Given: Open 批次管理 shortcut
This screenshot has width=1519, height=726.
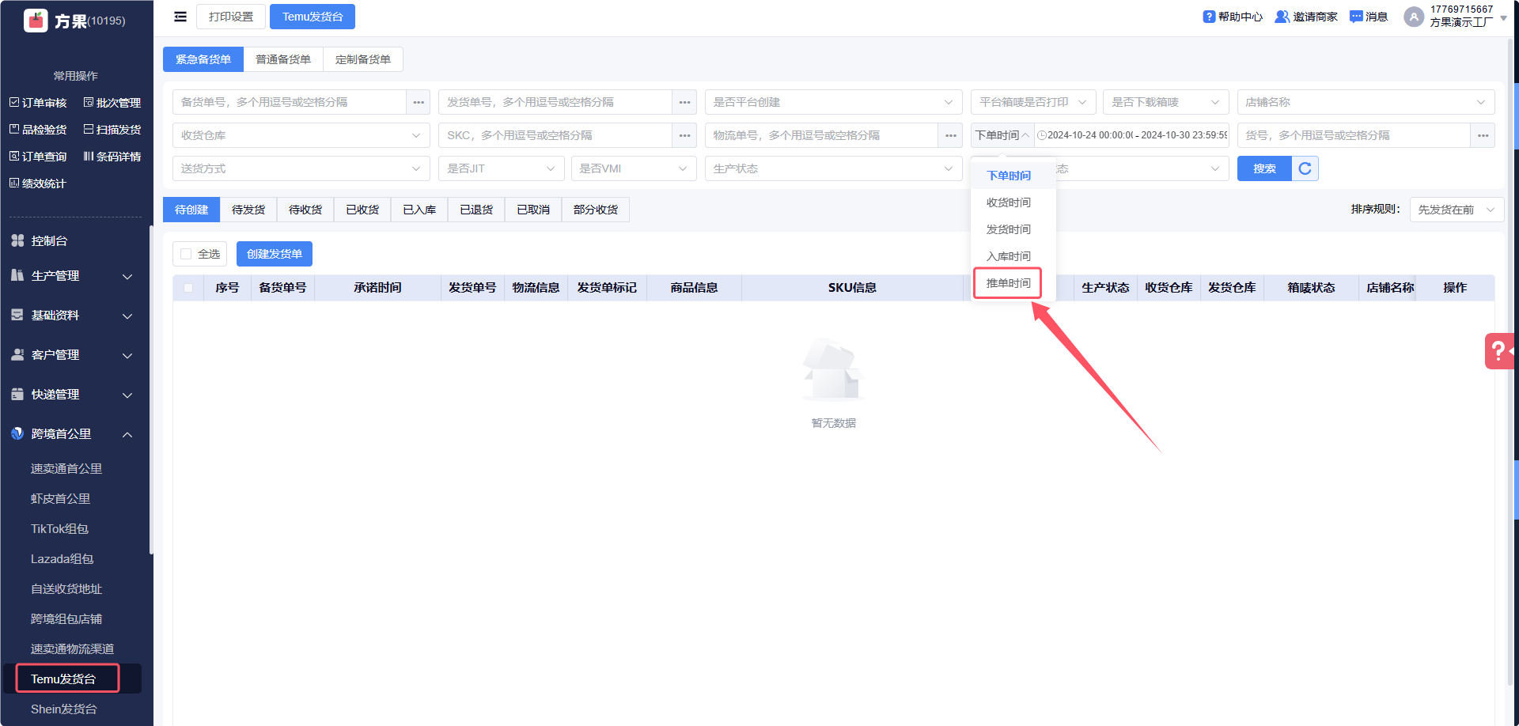Looking at the screenshot, I should coord(112,103).
